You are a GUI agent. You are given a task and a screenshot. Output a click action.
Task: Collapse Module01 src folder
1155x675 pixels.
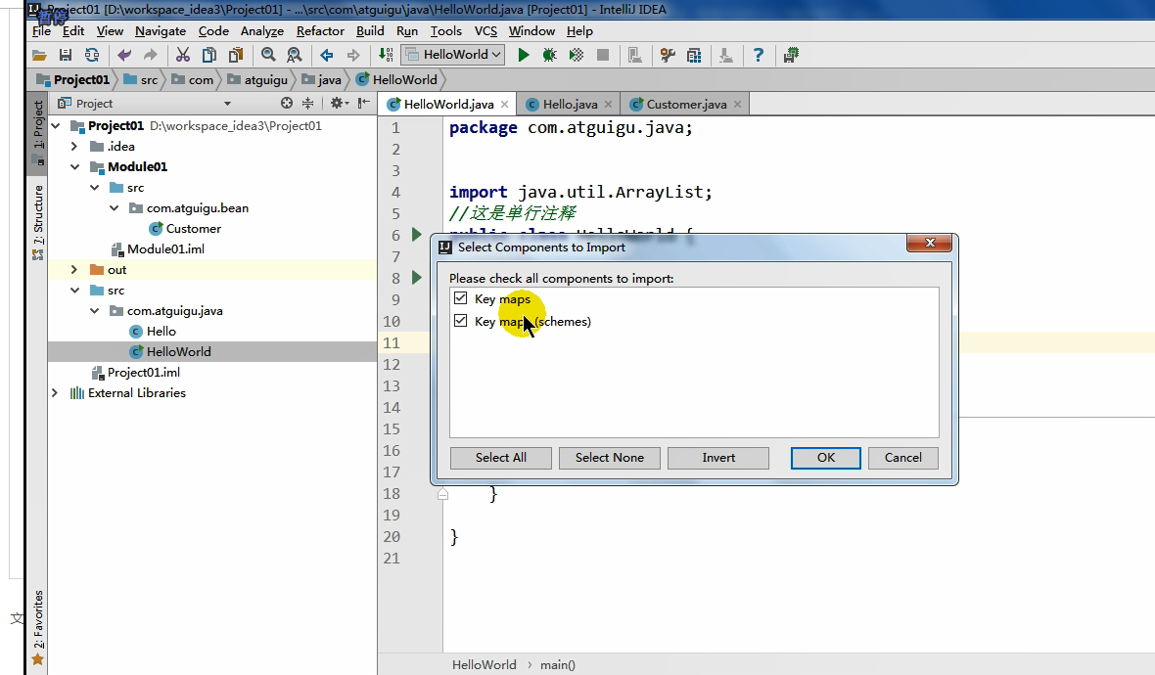(x=94, y=188)
